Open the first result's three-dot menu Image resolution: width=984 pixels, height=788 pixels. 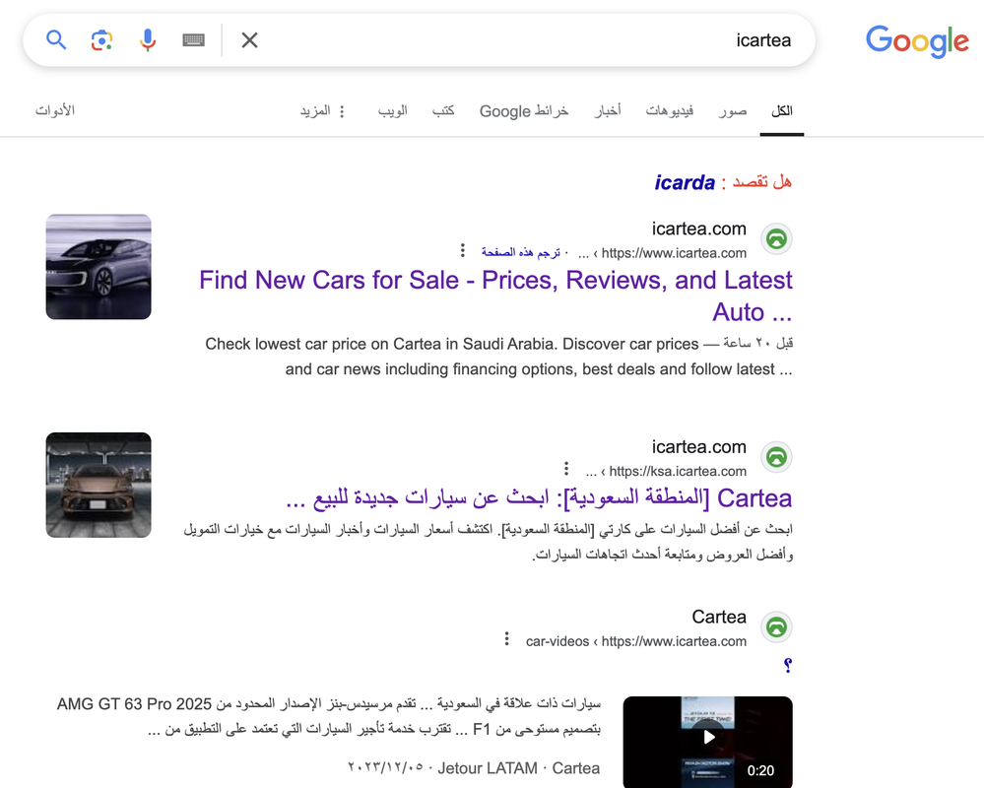pyautogui.click(x=463, y=250)
